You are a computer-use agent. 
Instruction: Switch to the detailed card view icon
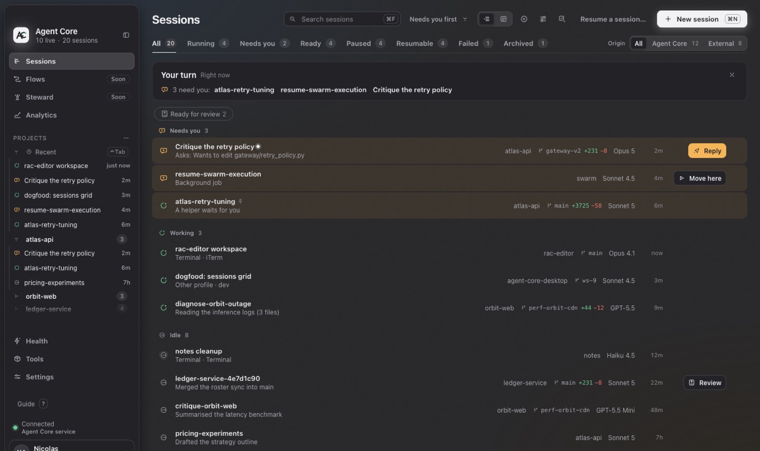[x=503, y=19]
